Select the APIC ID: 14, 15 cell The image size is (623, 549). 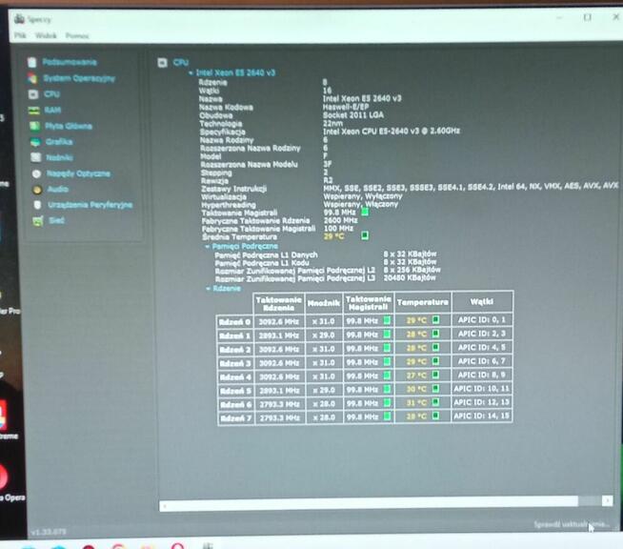pos(482,416)
